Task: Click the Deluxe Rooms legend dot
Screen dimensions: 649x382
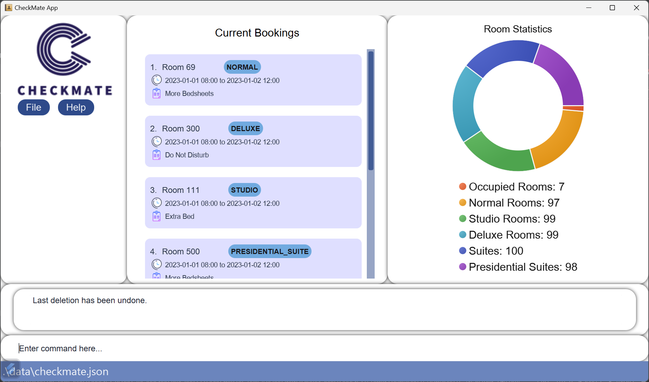Action: [463, 235]
